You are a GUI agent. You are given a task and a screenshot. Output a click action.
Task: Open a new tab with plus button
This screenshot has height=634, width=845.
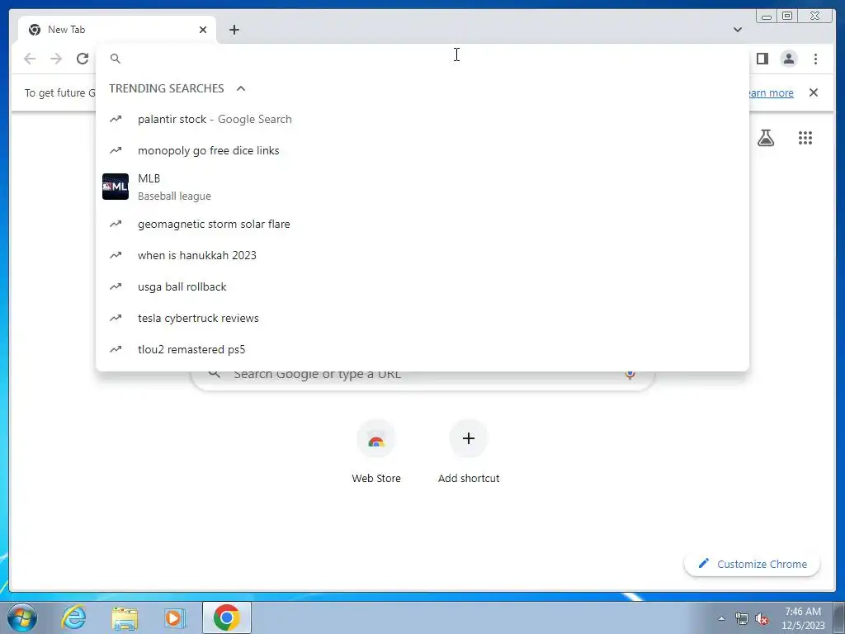coord(234,30)
